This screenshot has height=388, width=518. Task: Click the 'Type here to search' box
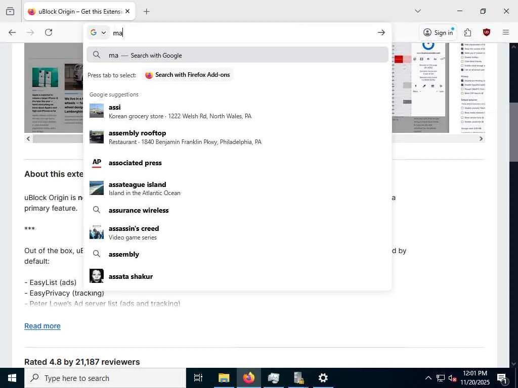(x=105, y=378)
